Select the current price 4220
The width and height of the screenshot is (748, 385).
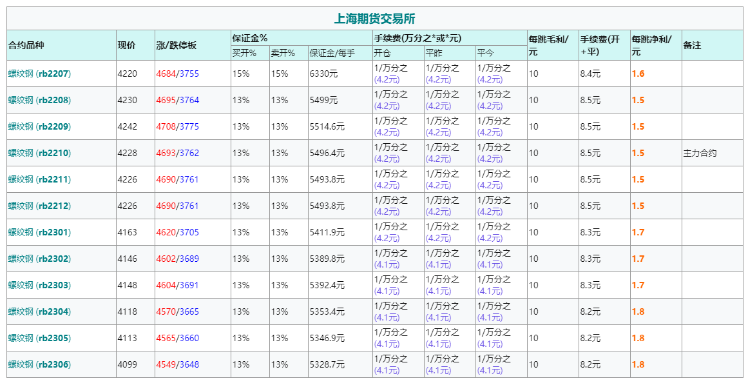(x=128, y=74)
